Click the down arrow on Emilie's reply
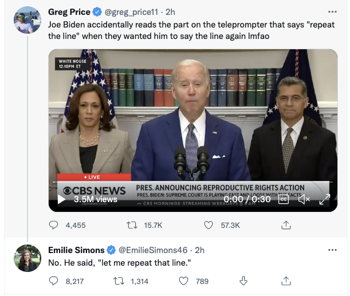 pos(243,281)
